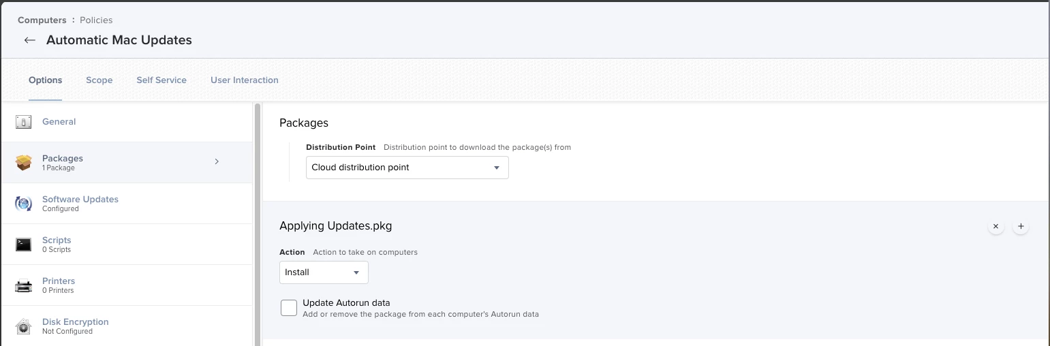The image size is (1050, 346).
Task: Select the Options tab
Action: click(x=45, y=80)
